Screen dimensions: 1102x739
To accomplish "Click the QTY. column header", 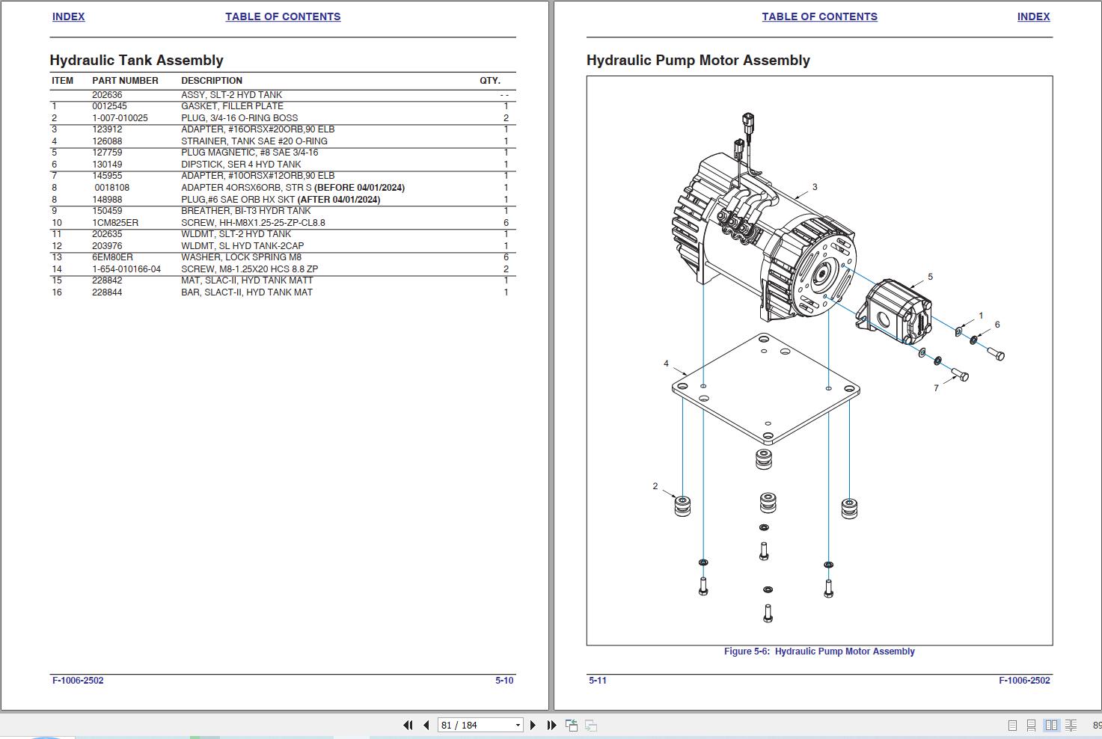I will [x=490, y=81].
